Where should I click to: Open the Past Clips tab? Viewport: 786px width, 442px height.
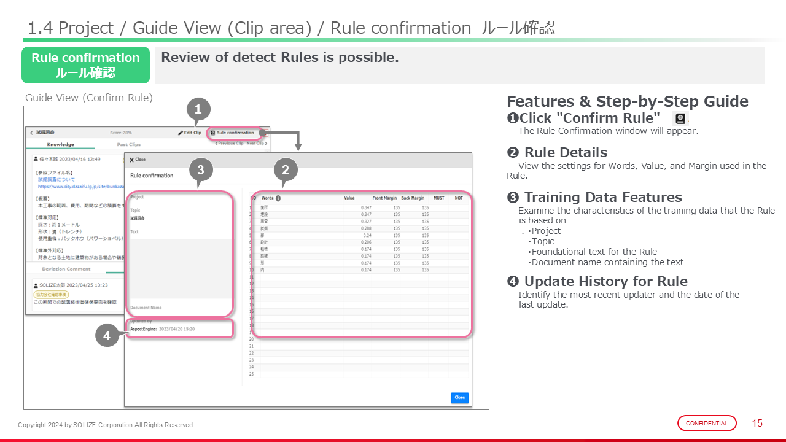pos(129,145)
